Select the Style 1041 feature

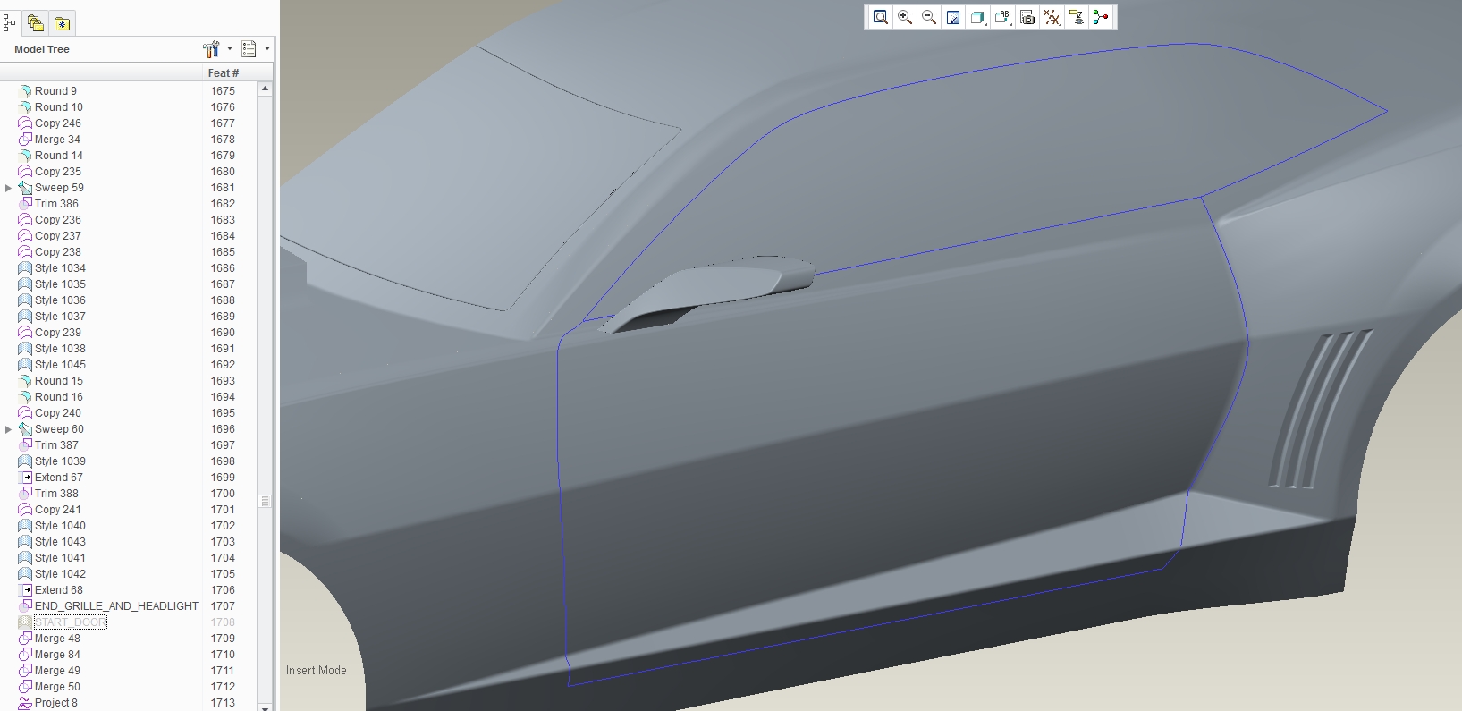coord(60,558)
